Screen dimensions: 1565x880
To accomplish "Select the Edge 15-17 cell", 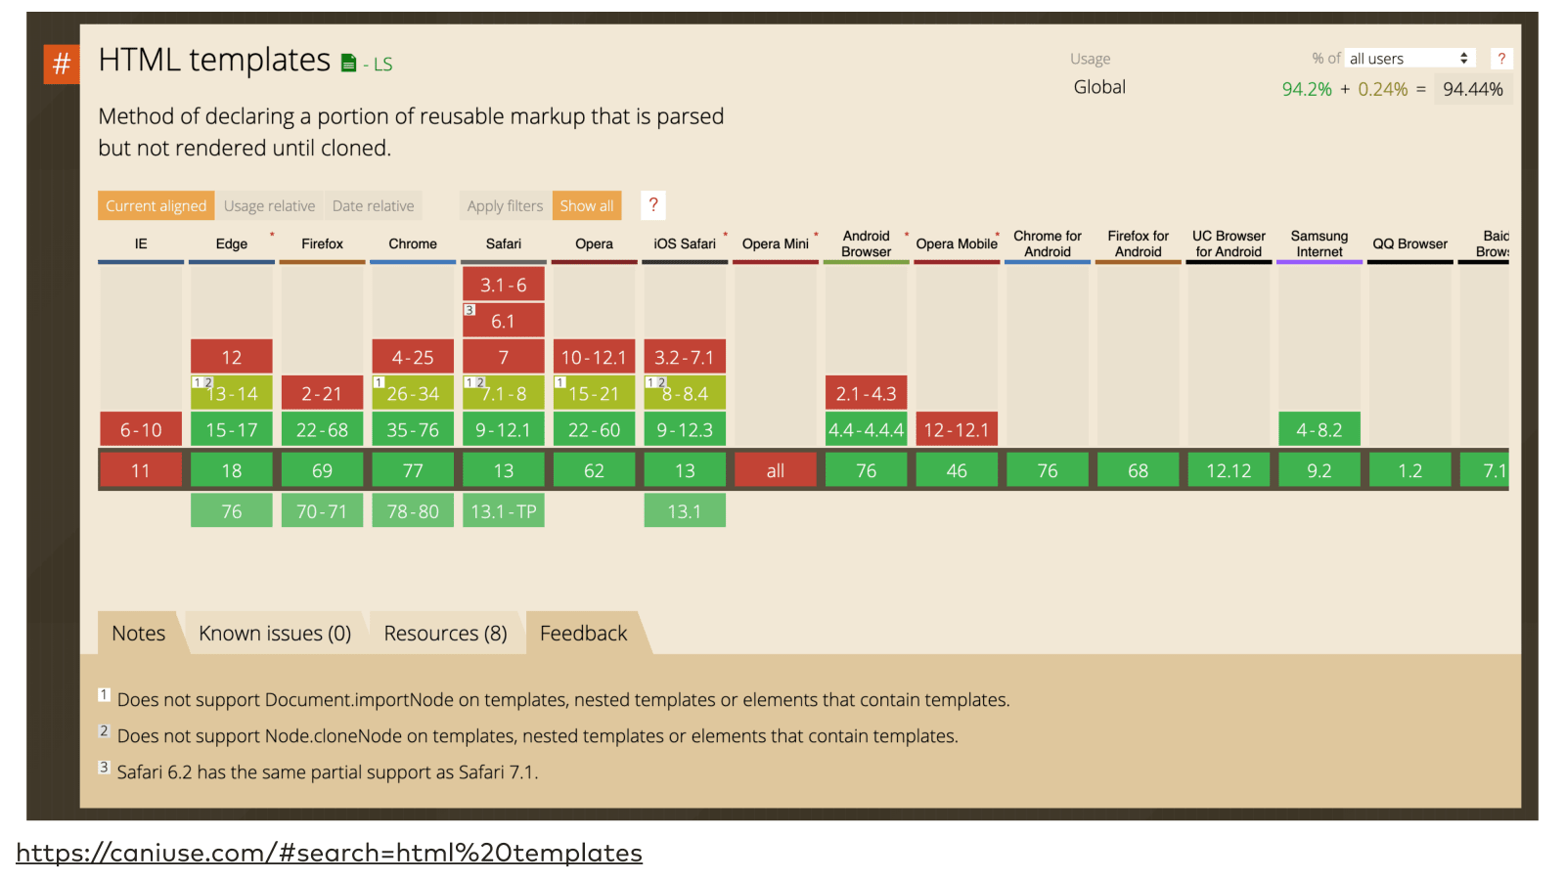I will (232, 429).
